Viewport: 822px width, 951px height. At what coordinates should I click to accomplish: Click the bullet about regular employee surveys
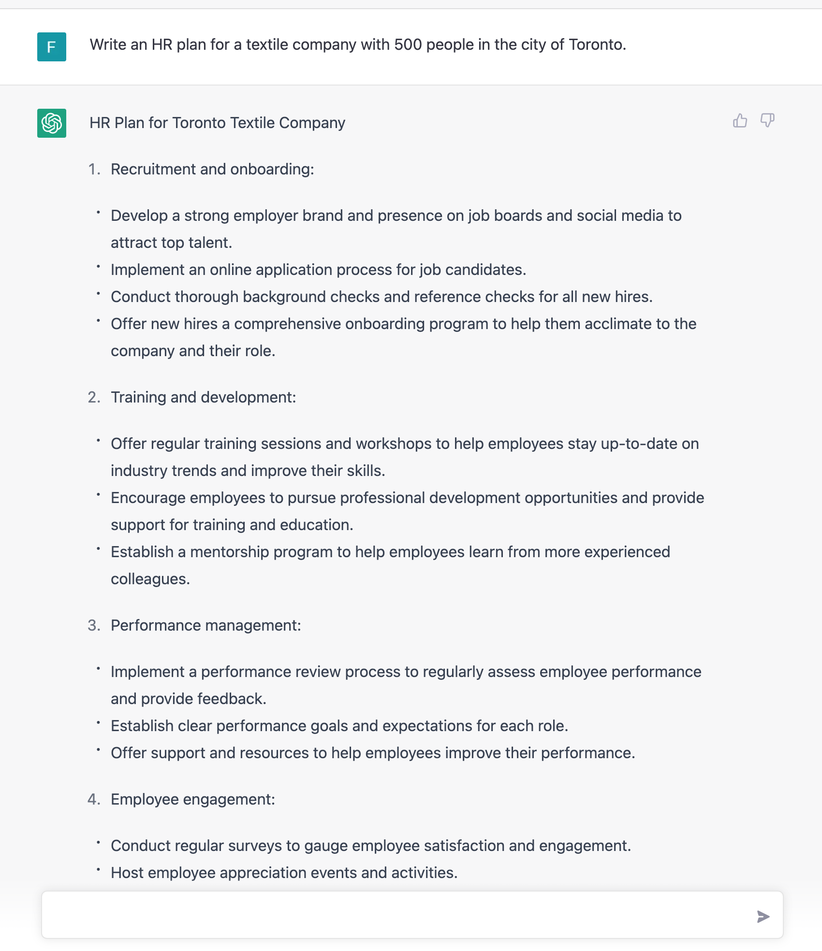click(x=370, y=846)
